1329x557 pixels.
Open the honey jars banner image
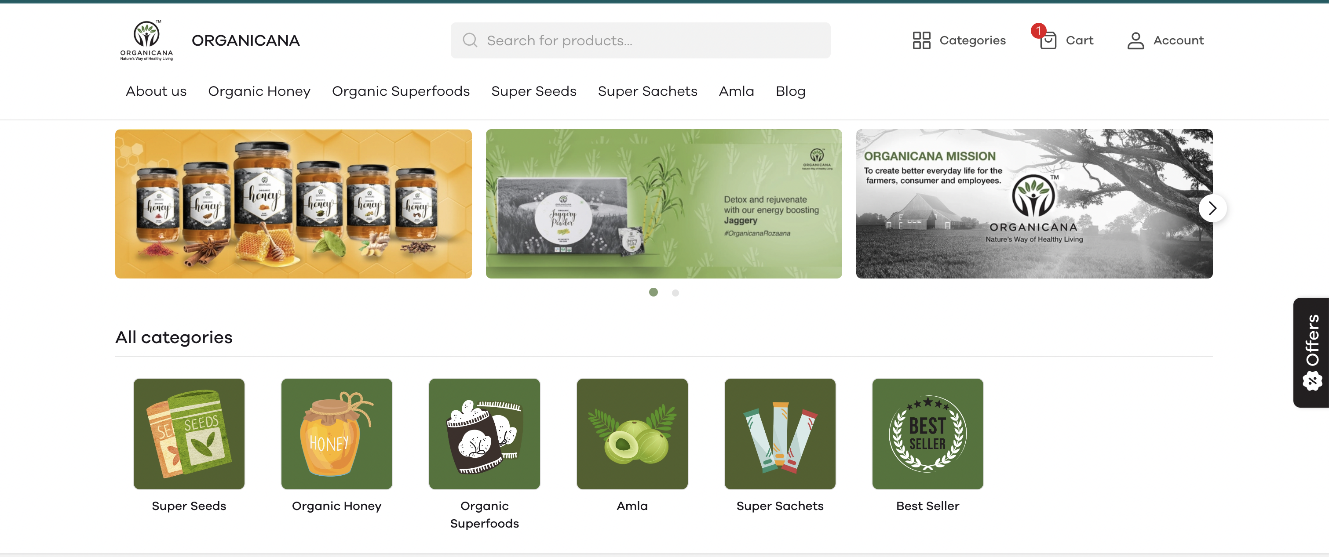(x=293, y=203)
